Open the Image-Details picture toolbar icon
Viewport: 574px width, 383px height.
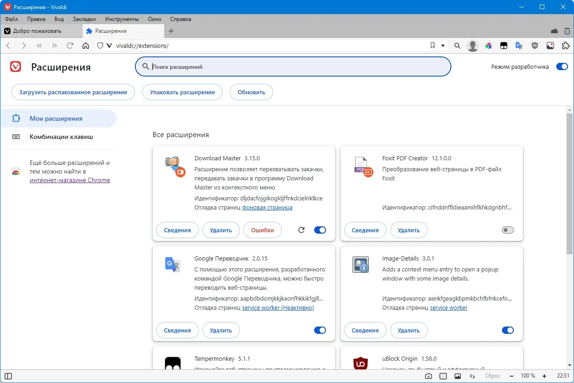pyautogui.click(x=550, y=46)
